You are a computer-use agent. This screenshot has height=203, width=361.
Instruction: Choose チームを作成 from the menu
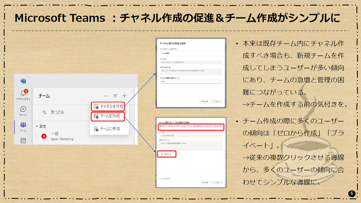(x=108, y=116)
